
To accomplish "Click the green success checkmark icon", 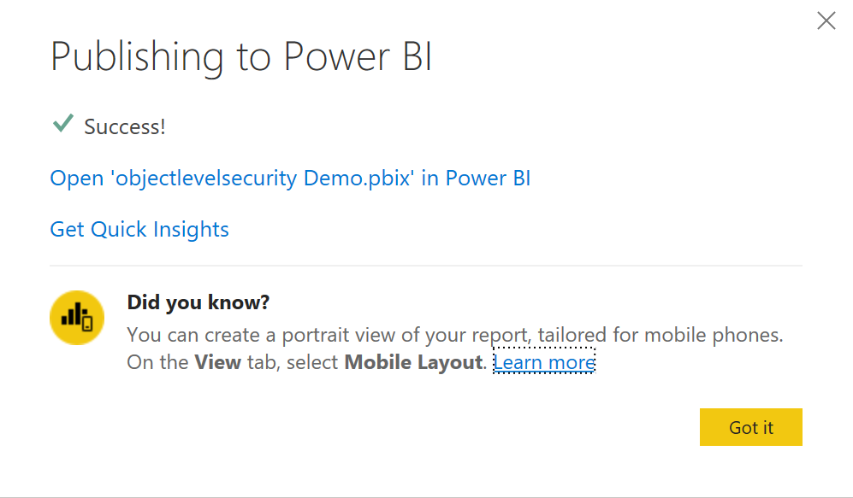I will pyautogui.click(x=62, y=125).
